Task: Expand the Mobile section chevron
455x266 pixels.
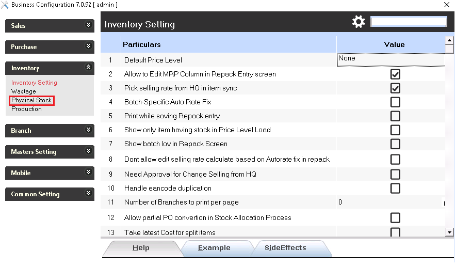Action: click(89, 173)
